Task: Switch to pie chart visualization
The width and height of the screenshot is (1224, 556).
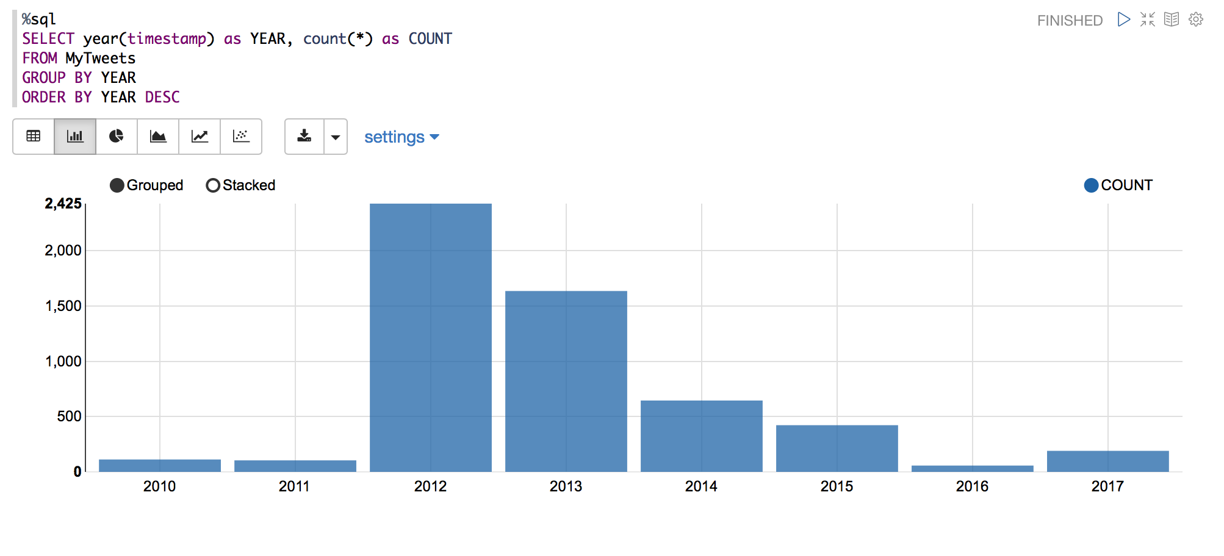Action: 117,137
